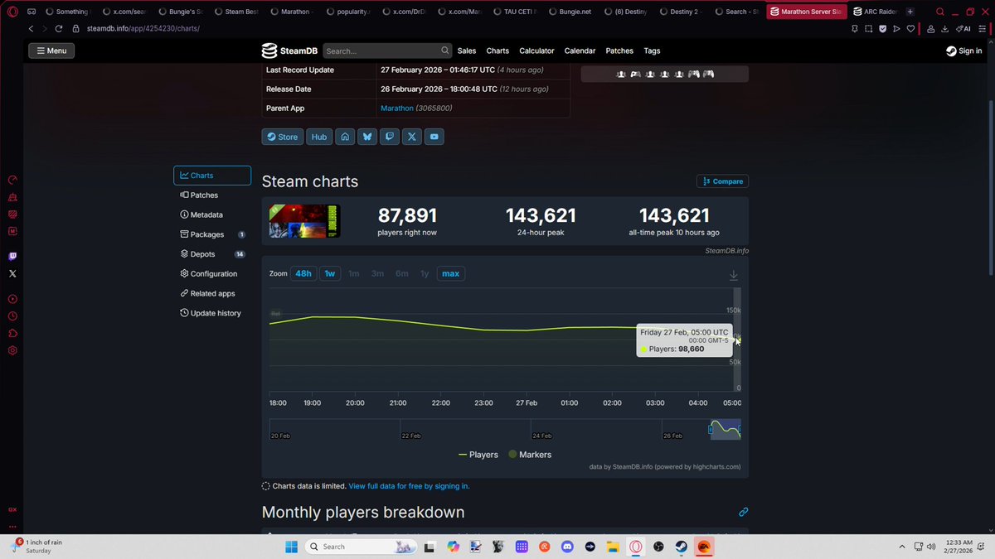Open File Explorer from the taskbar

click(612, 547)
